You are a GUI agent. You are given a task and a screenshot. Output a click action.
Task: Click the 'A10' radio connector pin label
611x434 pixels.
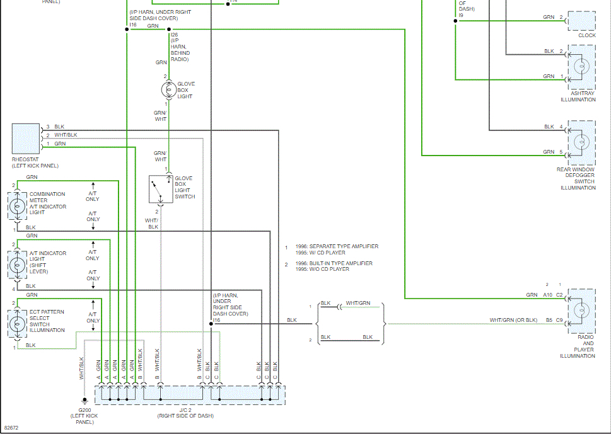(547, 295)
